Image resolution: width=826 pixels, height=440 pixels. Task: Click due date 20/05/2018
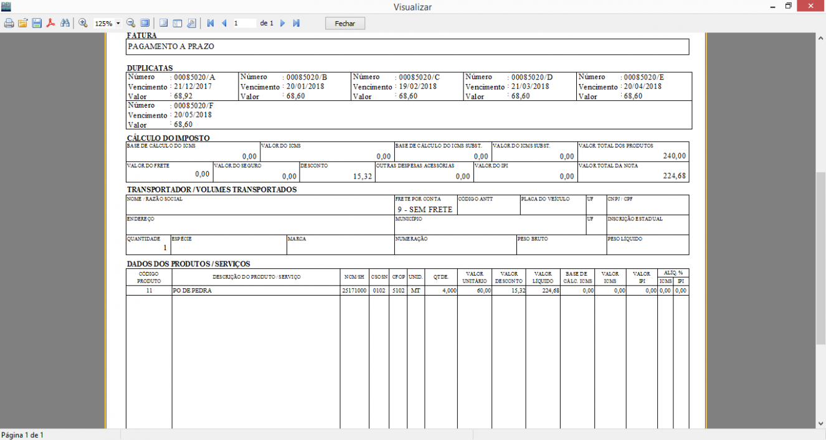coord(193,115)
